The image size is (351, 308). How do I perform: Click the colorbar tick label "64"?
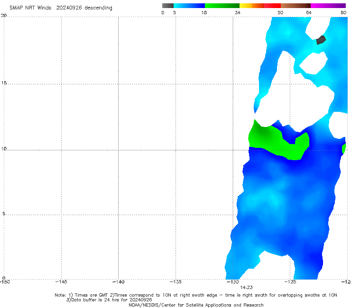tap(309, 13)
